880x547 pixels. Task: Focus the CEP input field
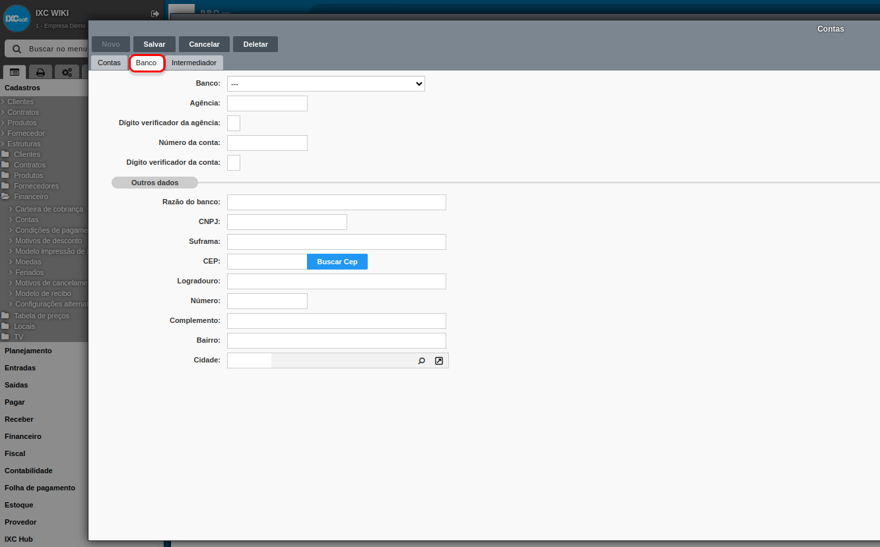click(x=267, y=262)
